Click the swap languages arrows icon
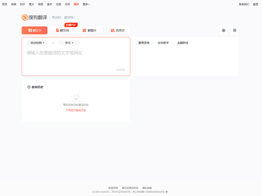 click(x=53, y=43)
